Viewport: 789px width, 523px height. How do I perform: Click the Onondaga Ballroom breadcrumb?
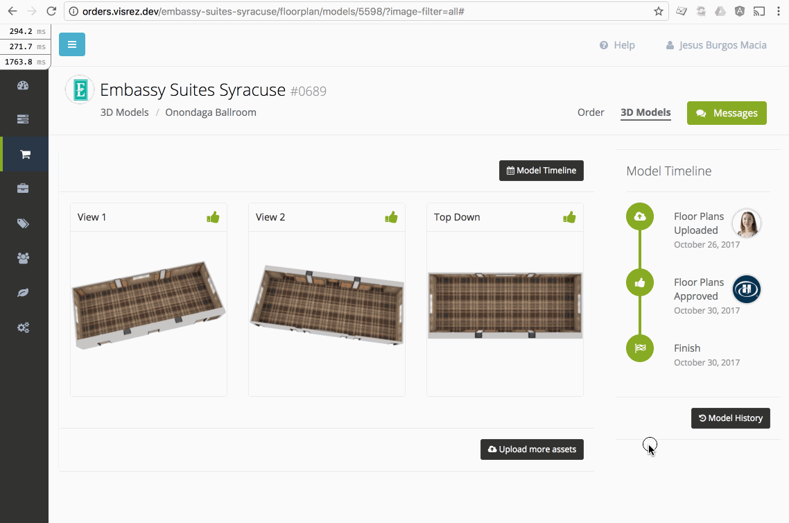[211, 112]
